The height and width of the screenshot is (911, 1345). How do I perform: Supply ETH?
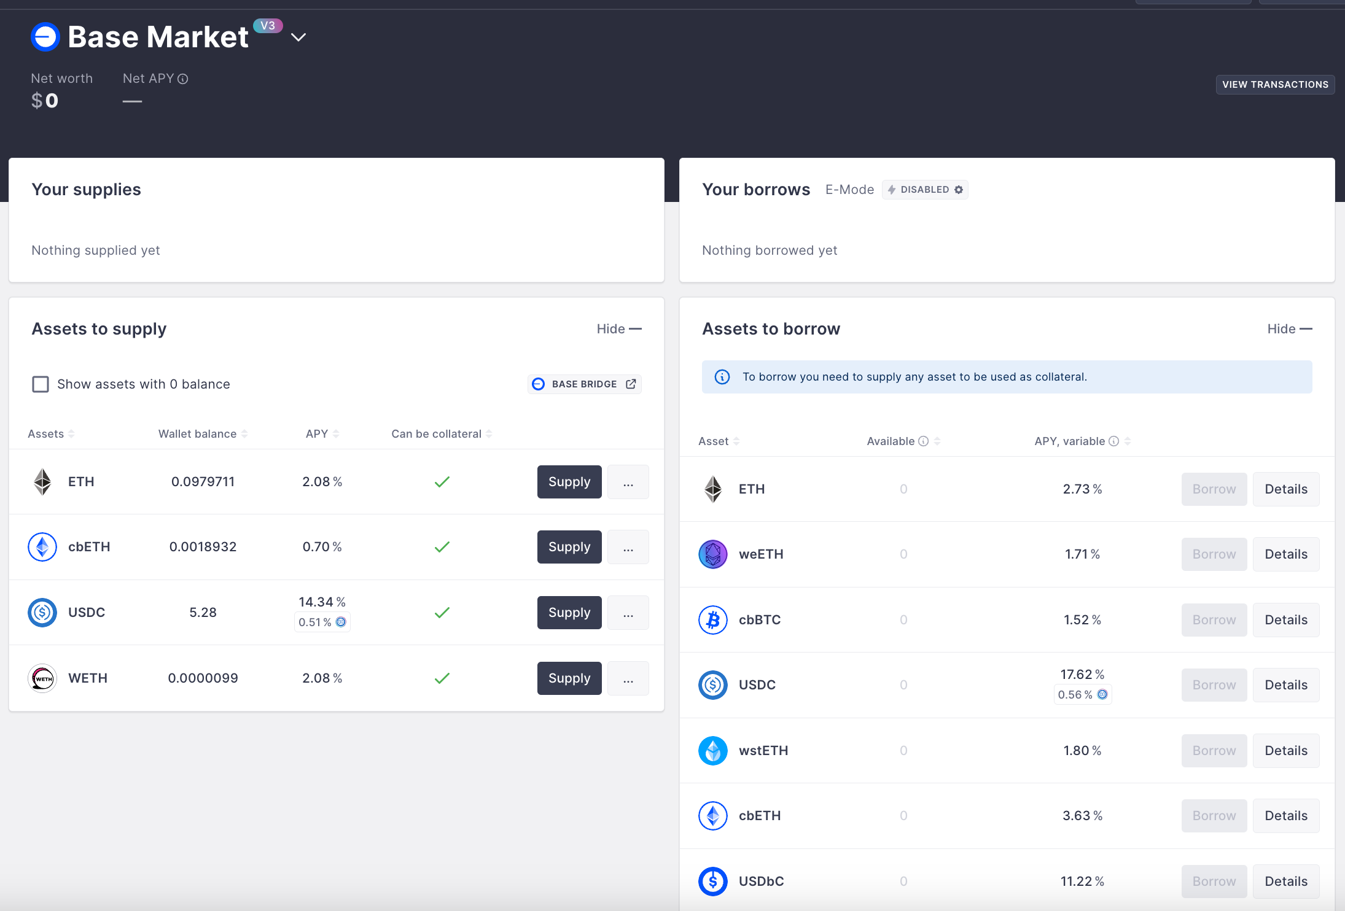pos(569,482)
